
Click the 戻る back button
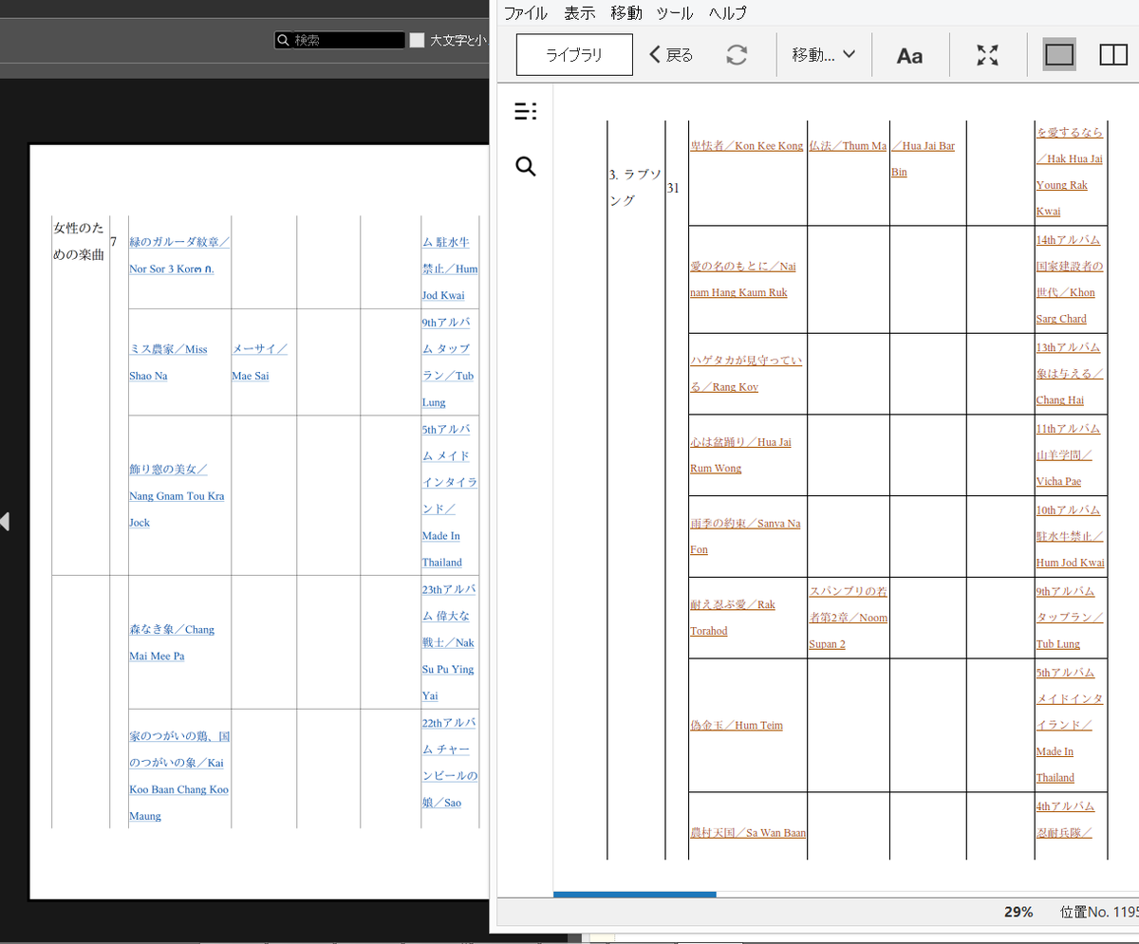point(671,55)
